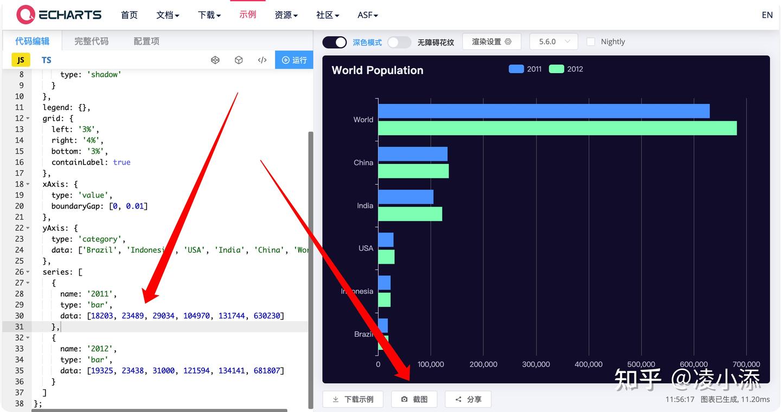Toggle the 2012 legend series
781x412 pixels.
566,69
